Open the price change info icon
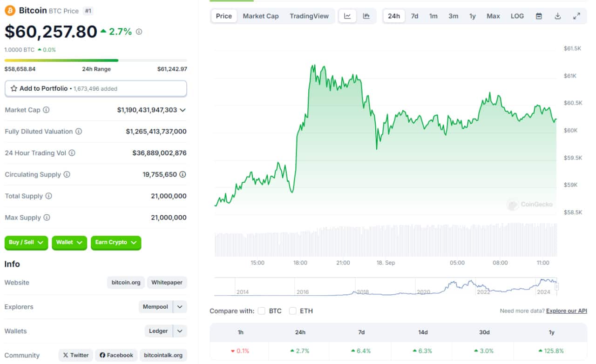This screenshot has height=364, width=596. coord(139,32)
